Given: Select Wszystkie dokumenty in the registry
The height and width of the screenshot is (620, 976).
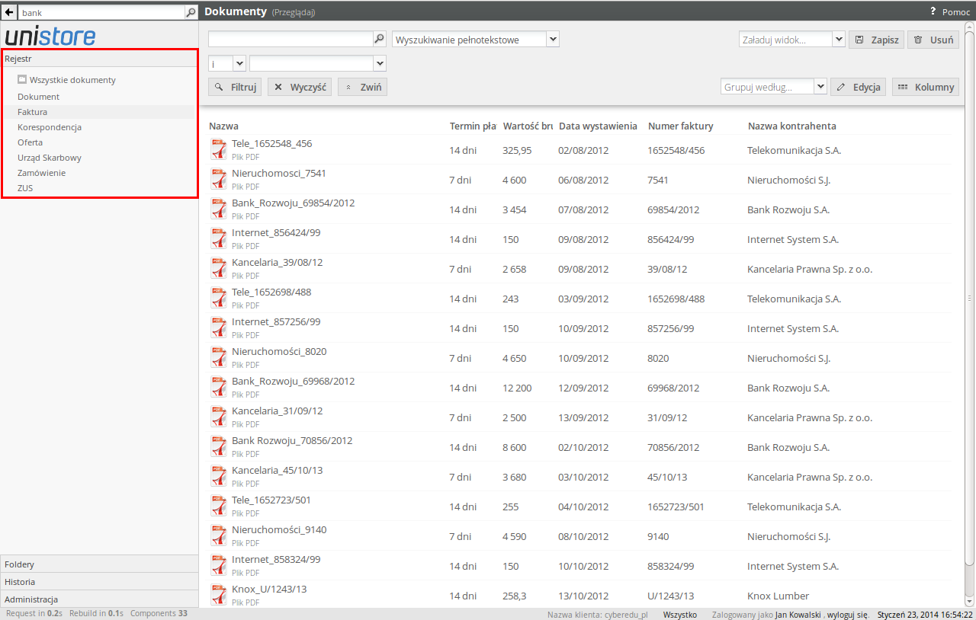Looking at the screenshot, I should [72, 80].
